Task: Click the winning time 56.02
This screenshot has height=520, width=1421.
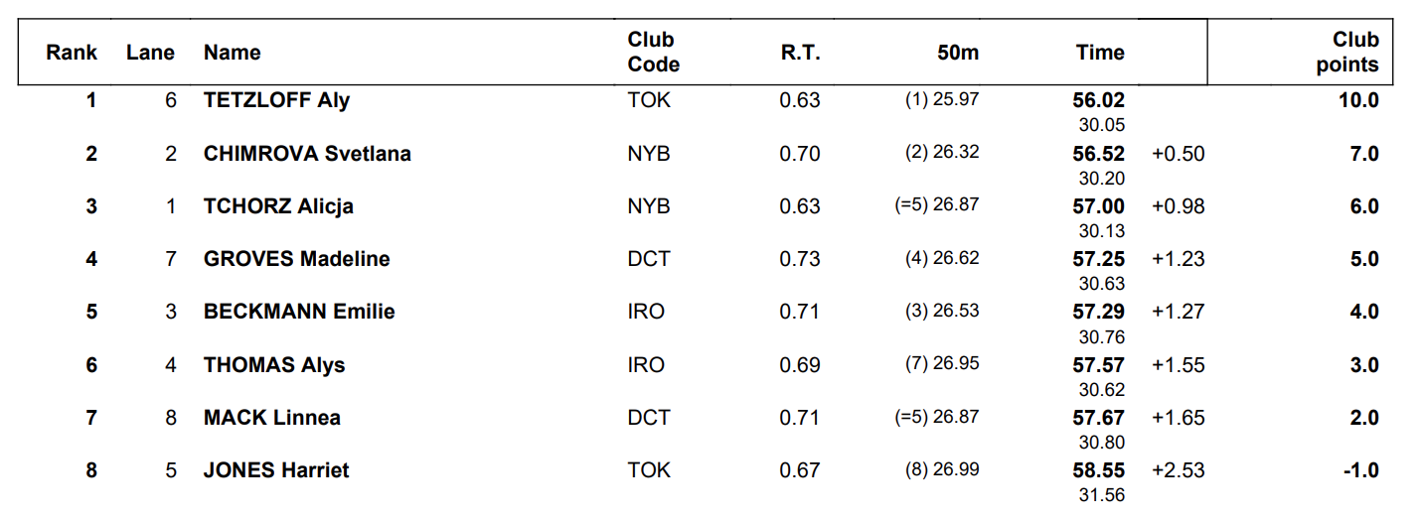Action: tap(1099, 100)
